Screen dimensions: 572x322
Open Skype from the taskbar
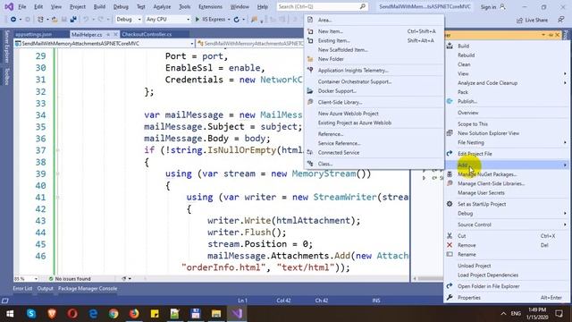31,314
